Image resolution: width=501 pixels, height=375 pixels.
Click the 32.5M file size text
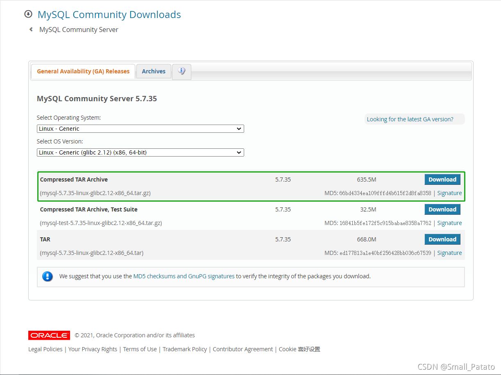[x=368, y=209]
